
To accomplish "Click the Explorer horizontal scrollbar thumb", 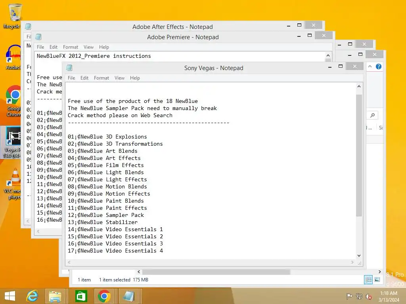I will pos(216,272).
